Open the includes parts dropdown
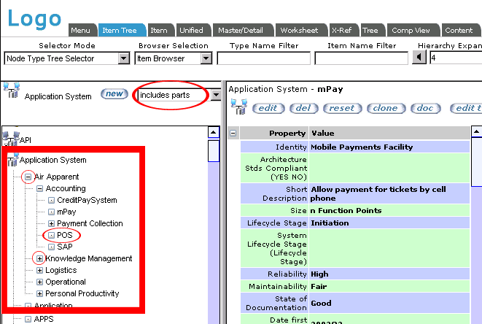The image size is (482, 324). (x=216, y=95)
